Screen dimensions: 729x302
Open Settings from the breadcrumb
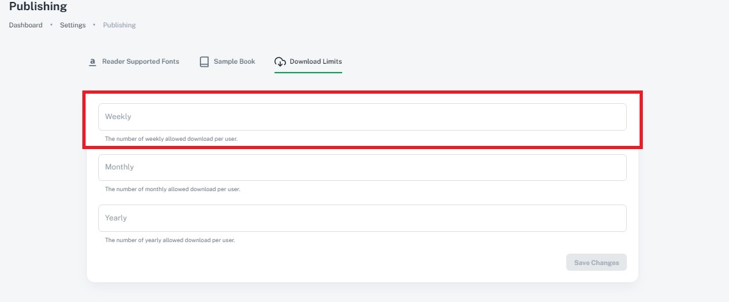click(x=73, y=25)
